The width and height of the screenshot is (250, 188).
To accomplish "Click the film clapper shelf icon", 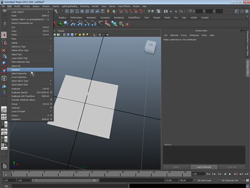I will (x=100, y=23).
